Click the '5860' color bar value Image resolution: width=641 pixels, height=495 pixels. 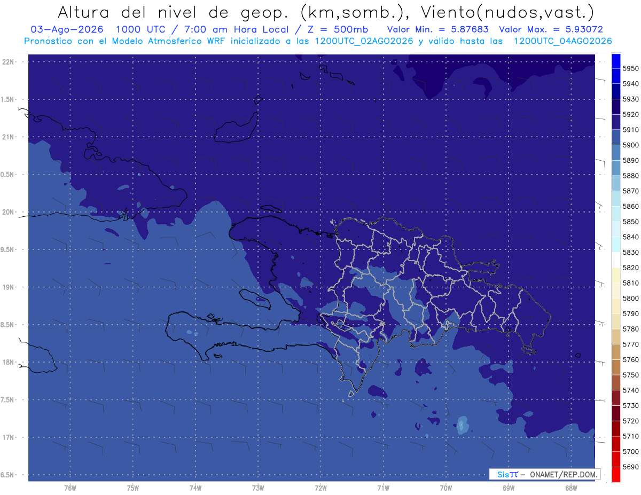pos(631,206)
